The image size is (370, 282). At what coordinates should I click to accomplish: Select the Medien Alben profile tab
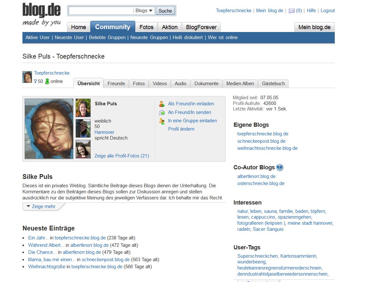(240, 84)
